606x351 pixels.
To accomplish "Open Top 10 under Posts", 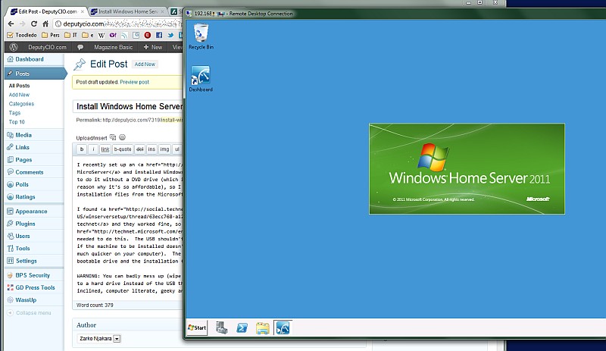I will tap(17, 122).
